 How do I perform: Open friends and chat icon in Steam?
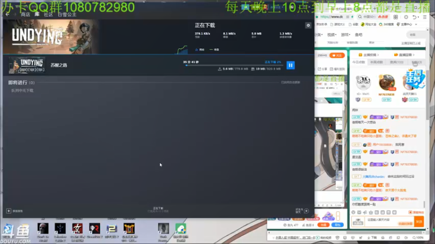click(x=306, y=211)
